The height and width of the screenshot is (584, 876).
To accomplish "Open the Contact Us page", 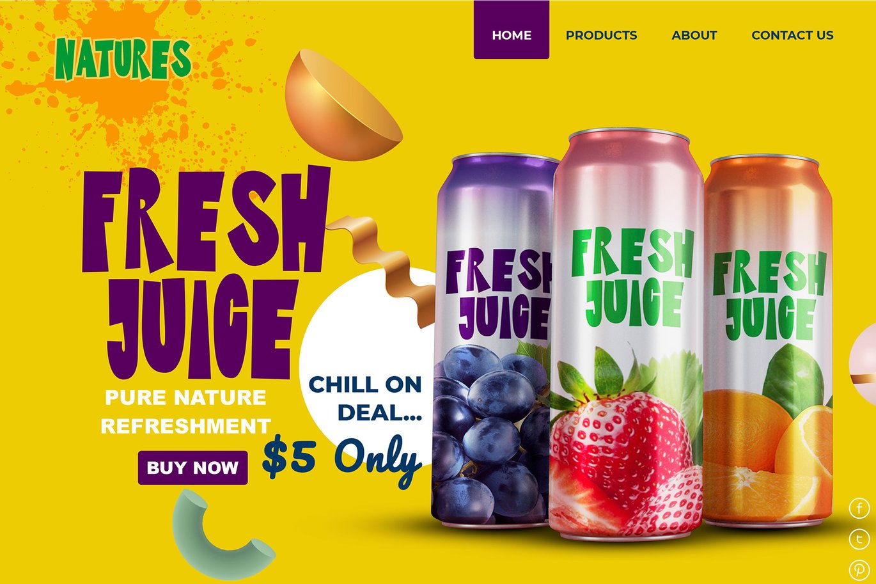I will coord(792,35).
